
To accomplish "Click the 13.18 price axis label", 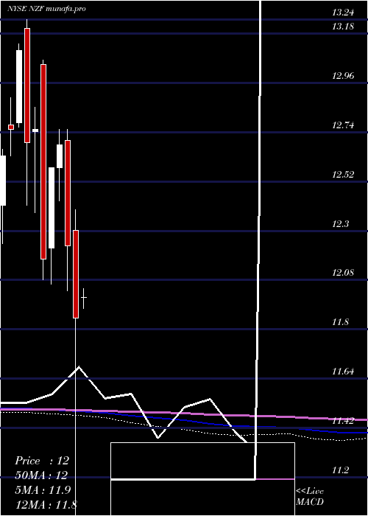I will (x=343, y=27).
